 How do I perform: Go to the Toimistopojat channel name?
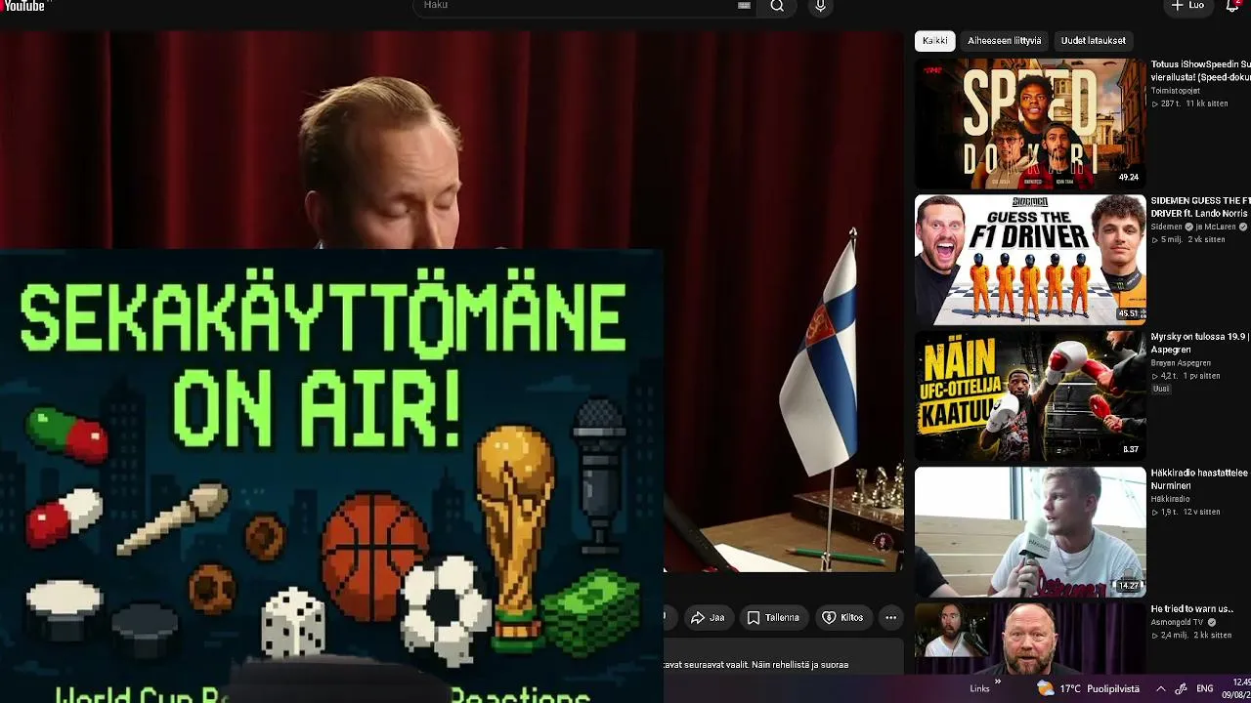click(1175, 91)
